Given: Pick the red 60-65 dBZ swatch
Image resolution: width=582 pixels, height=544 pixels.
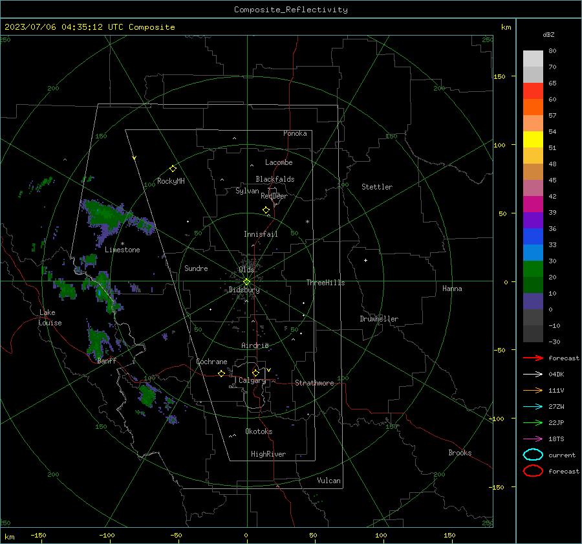Looking at the screenshot, I should point(533,91).
